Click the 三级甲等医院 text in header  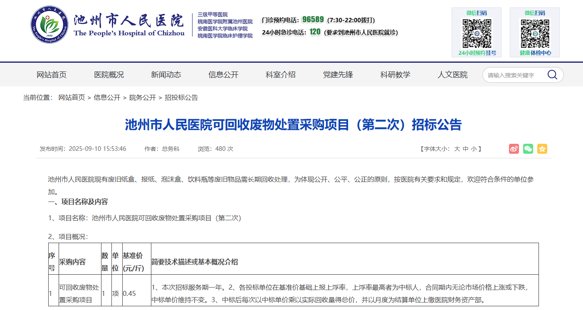(212, 15)
